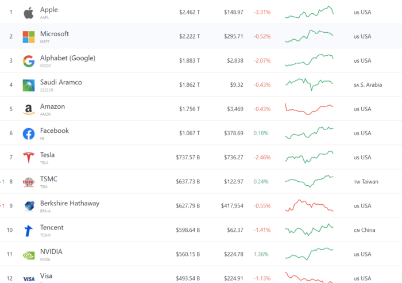
Task: Click the $737.57 B market cap value
Action: (x=188, y=157)
